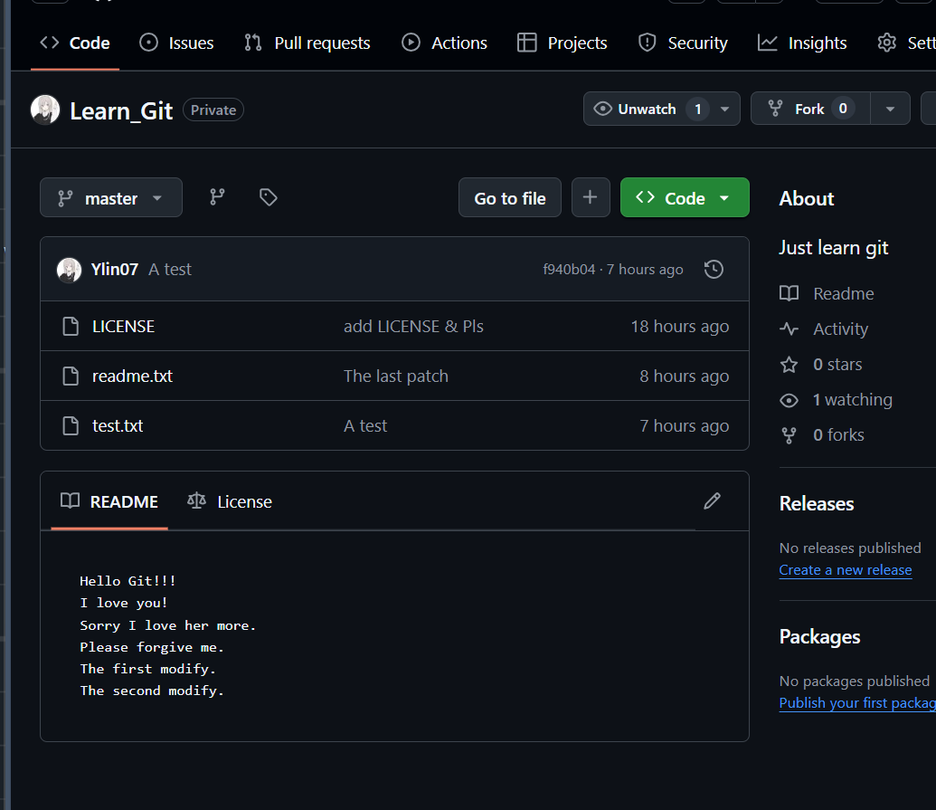Open 'A test' commit in test.txt row

pos(365,425)
